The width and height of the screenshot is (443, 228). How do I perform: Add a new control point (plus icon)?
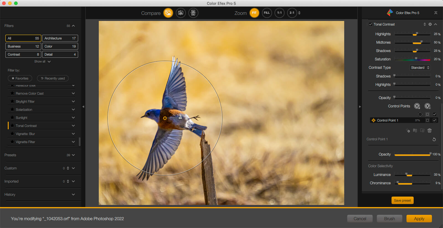click(417, 106)
